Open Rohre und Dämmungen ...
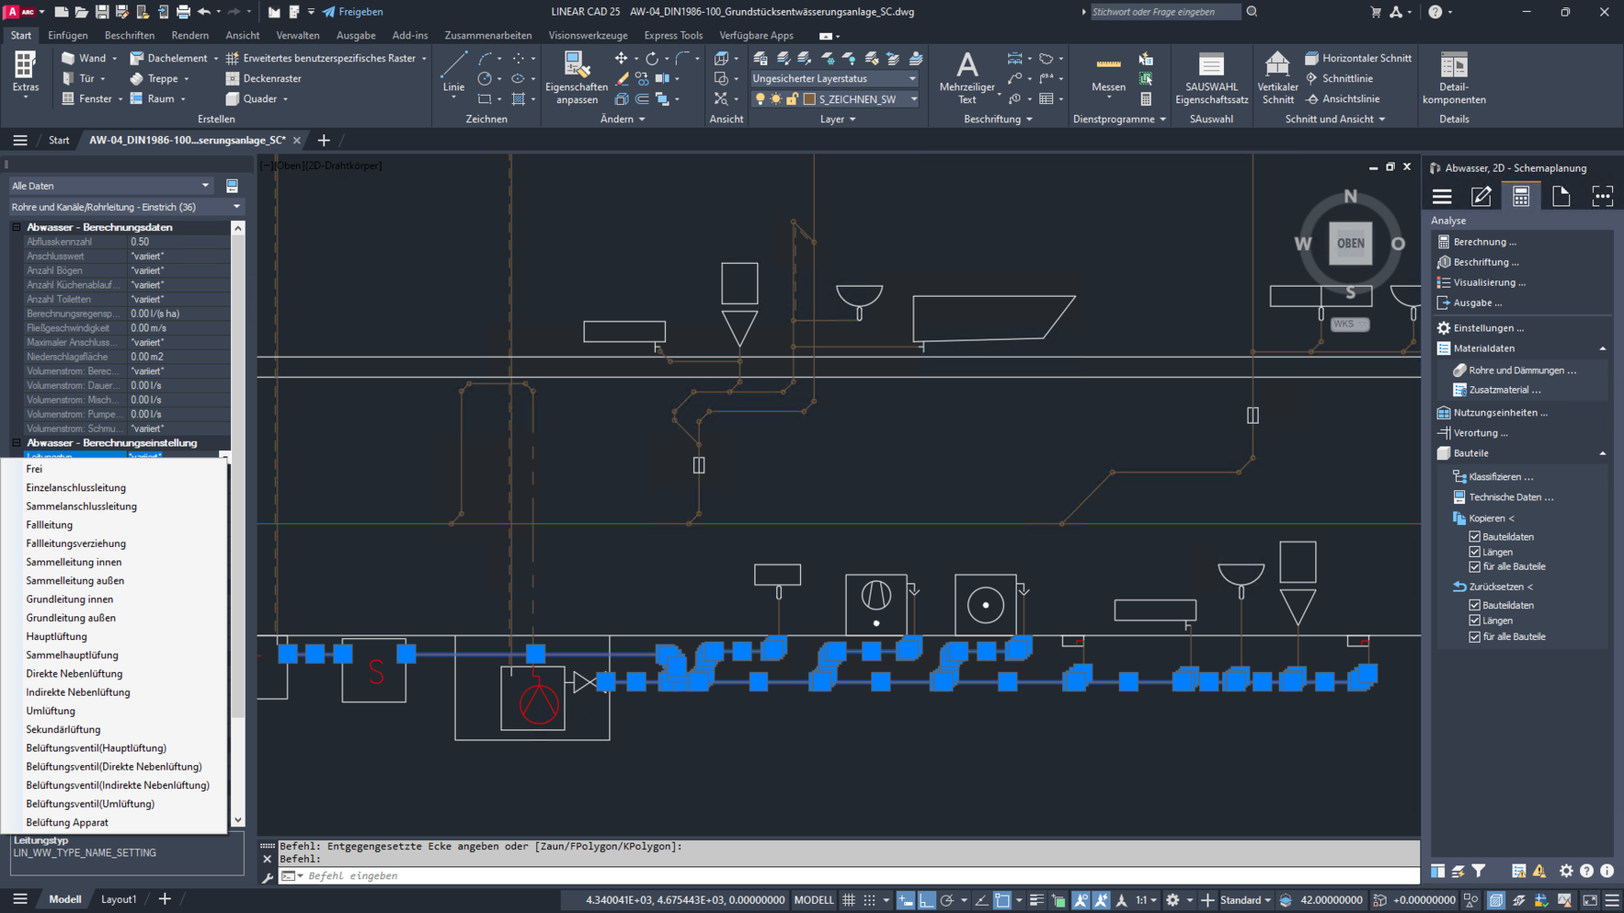Image resolution: width=1624 pixels, height=913 pixels. coord(1522,371)
